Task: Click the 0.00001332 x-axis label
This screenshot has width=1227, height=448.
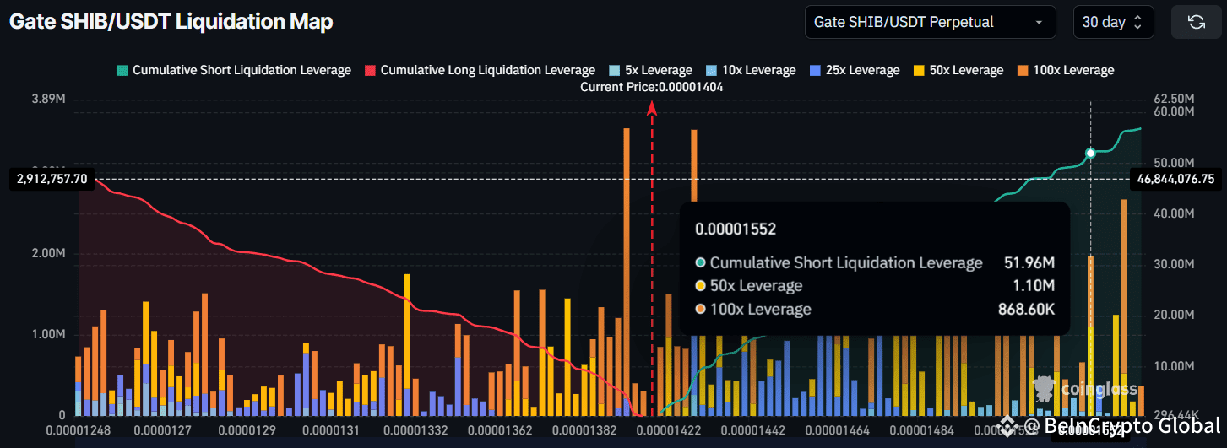Action: [414, 430]
